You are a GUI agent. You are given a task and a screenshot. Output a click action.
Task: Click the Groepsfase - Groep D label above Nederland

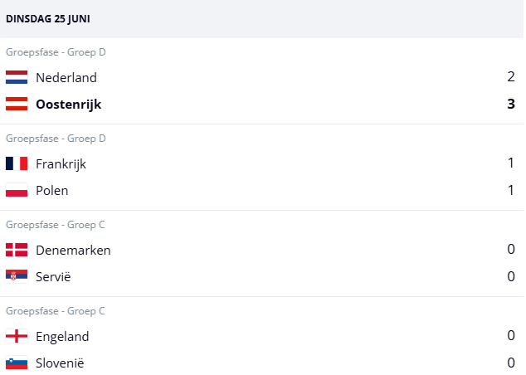56,52
